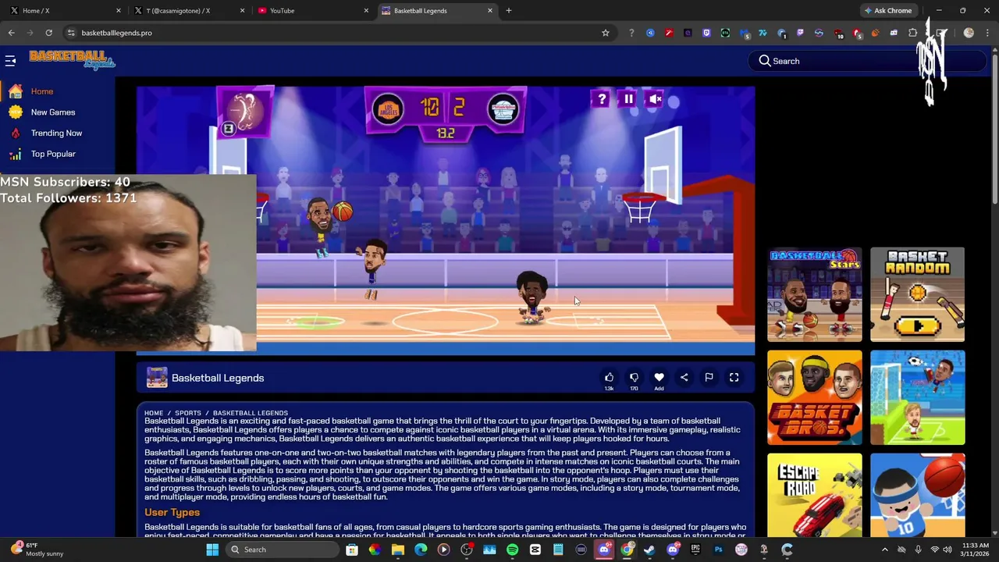Image resolution: width=999 pixels, height=562 pixels.
Task: Bookmark this page with star
Action: tap(605, 33)
